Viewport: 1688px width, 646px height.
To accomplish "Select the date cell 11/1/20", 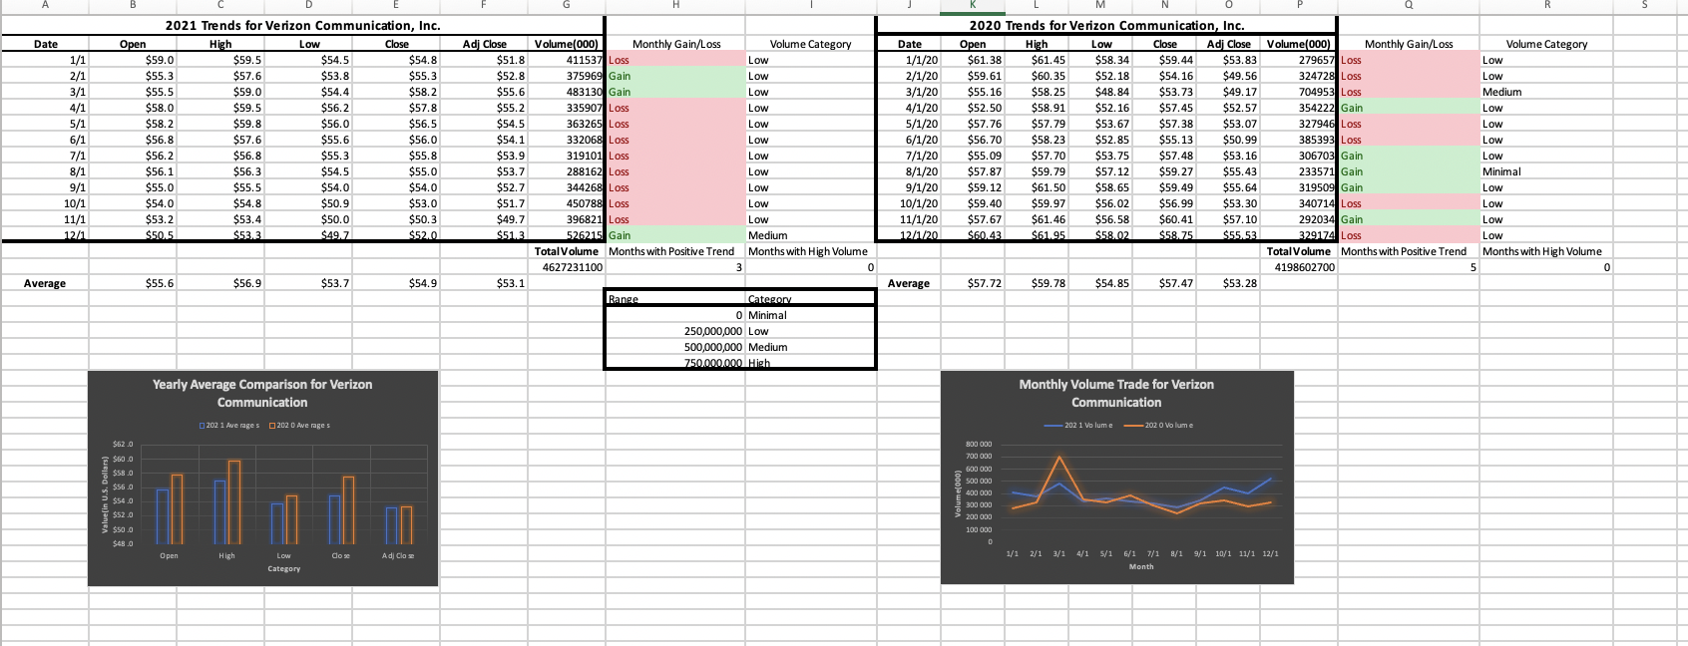I will (x=909, y=219).
